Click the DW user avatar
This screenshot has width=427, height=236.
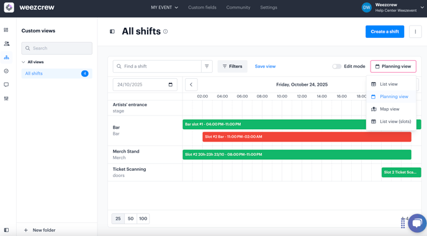point(367,7)
